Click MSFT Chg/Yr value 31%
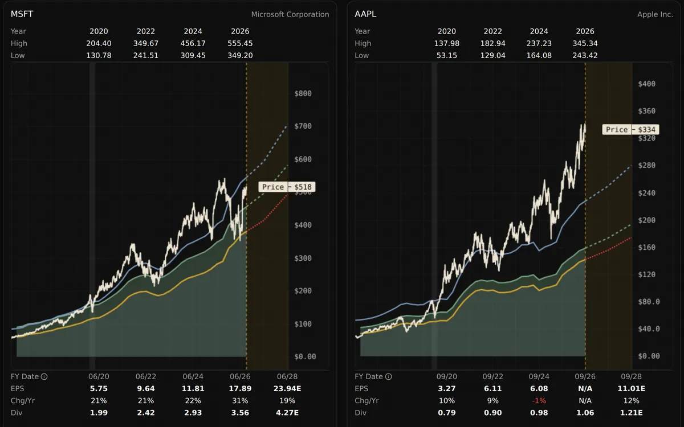 (x=240, y=401)
